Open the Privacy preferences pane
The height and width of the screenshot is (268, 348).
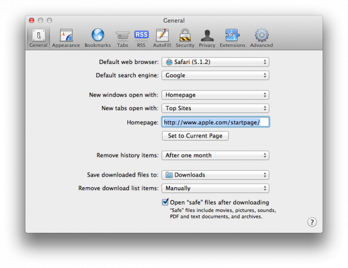tap(207, 38)
